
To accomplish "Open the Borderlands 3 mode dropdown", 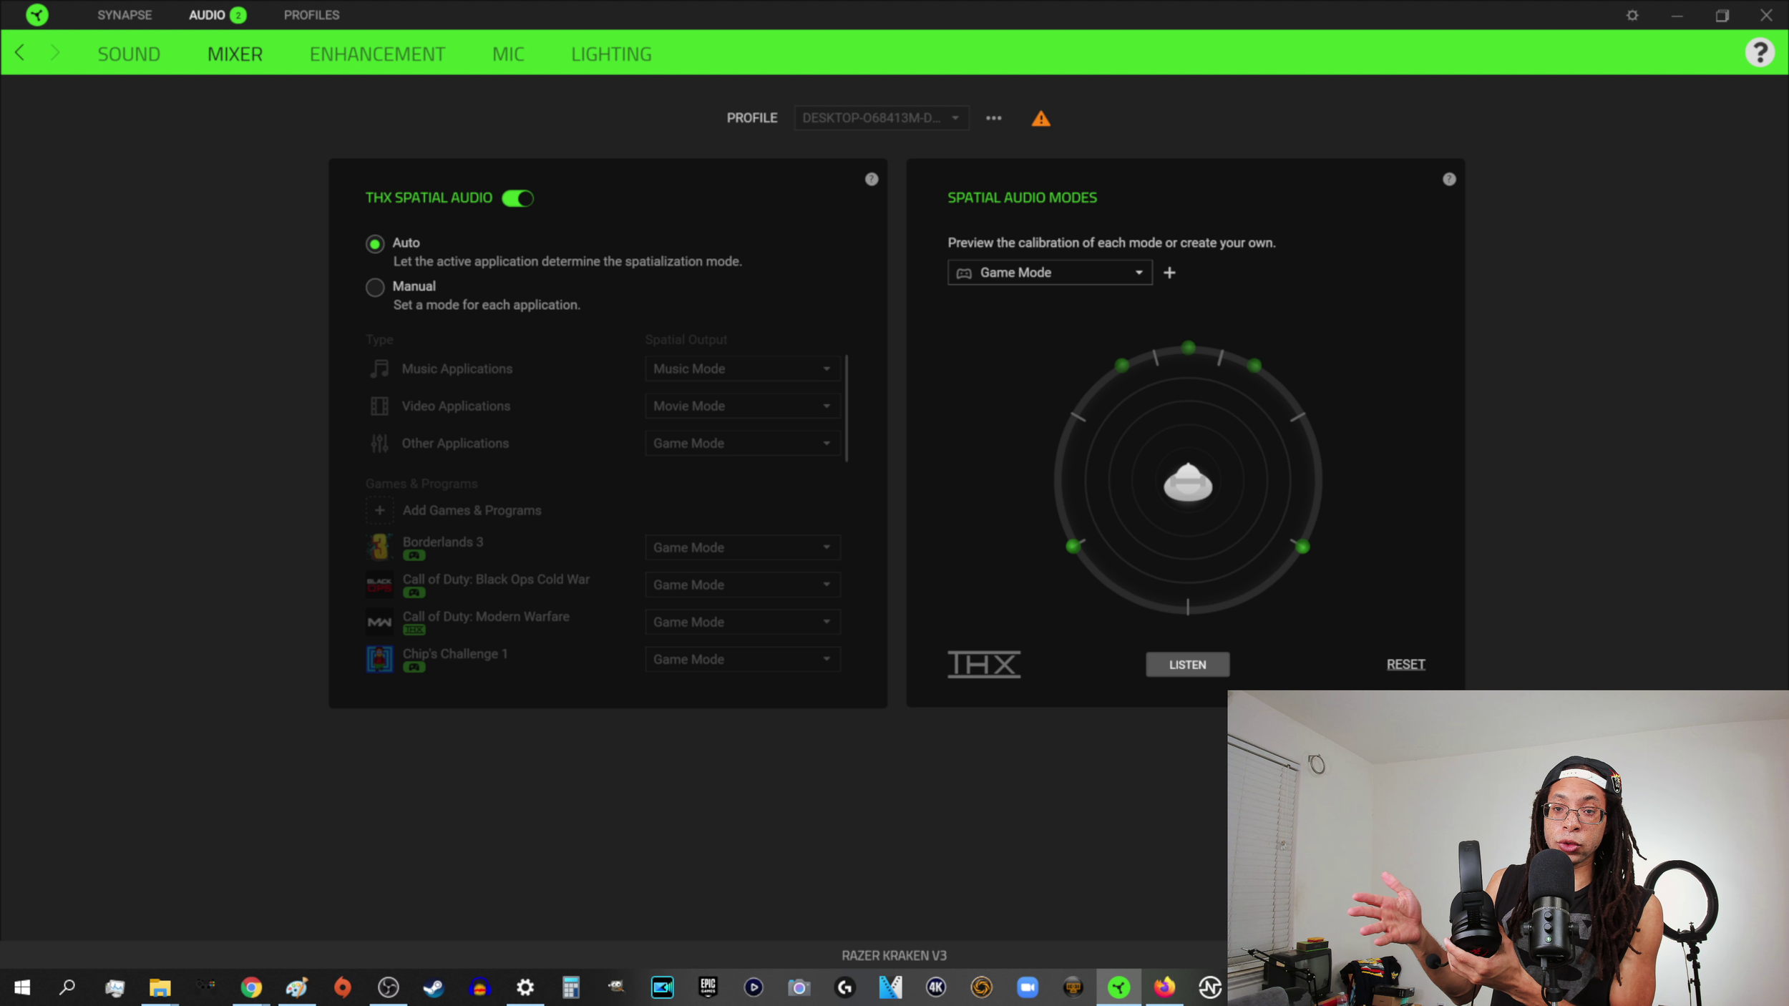I will tap(741, 547).
